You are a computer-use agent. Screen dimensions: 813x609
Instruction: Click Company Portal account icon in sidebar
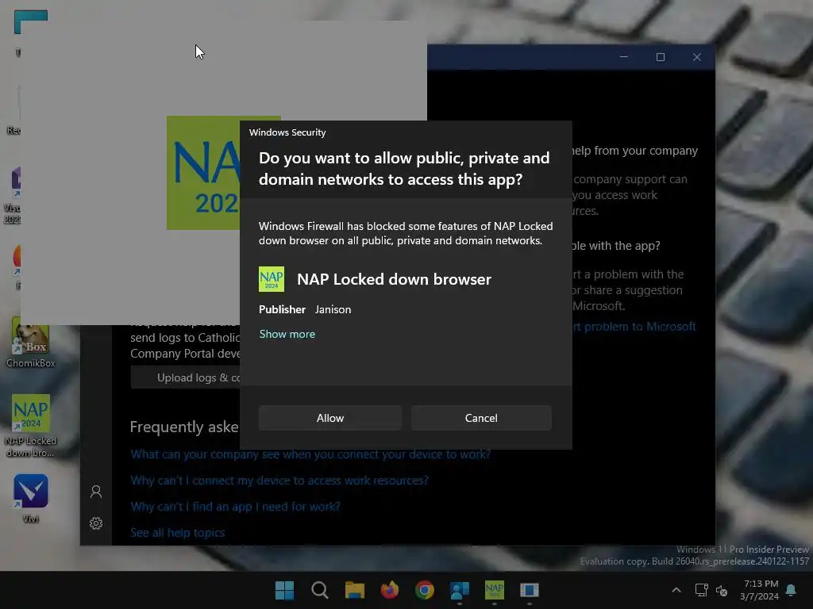96,492
